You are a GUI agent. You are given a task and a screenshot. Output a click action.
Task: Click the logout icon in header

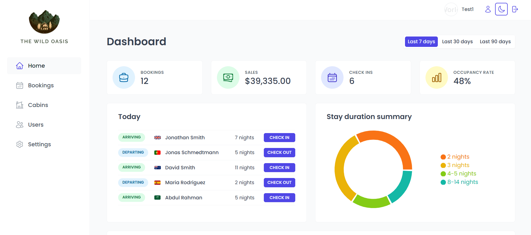515,9
